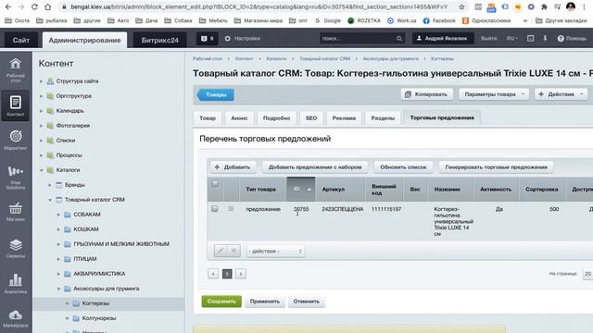Expand Структура сайта tree node
The width and height of the screenshot is (593, 333).
pos(41,81)
